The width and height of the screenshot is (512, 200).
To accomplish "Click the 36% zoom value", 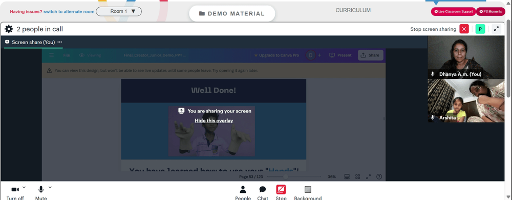I will pyautogui.click(x=332, y=176).
